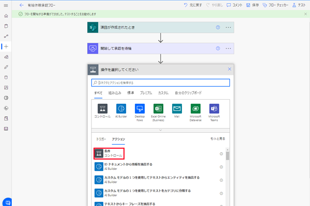The height and width of the screenshot is (206, 310).
Task: Open Monitor sidebar icon
Action: click(x=6, y=88)
